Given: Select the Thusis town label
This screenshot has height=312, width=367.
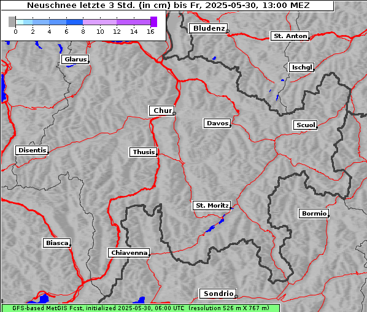Looking at the screenshot, I should coord(144,152).
